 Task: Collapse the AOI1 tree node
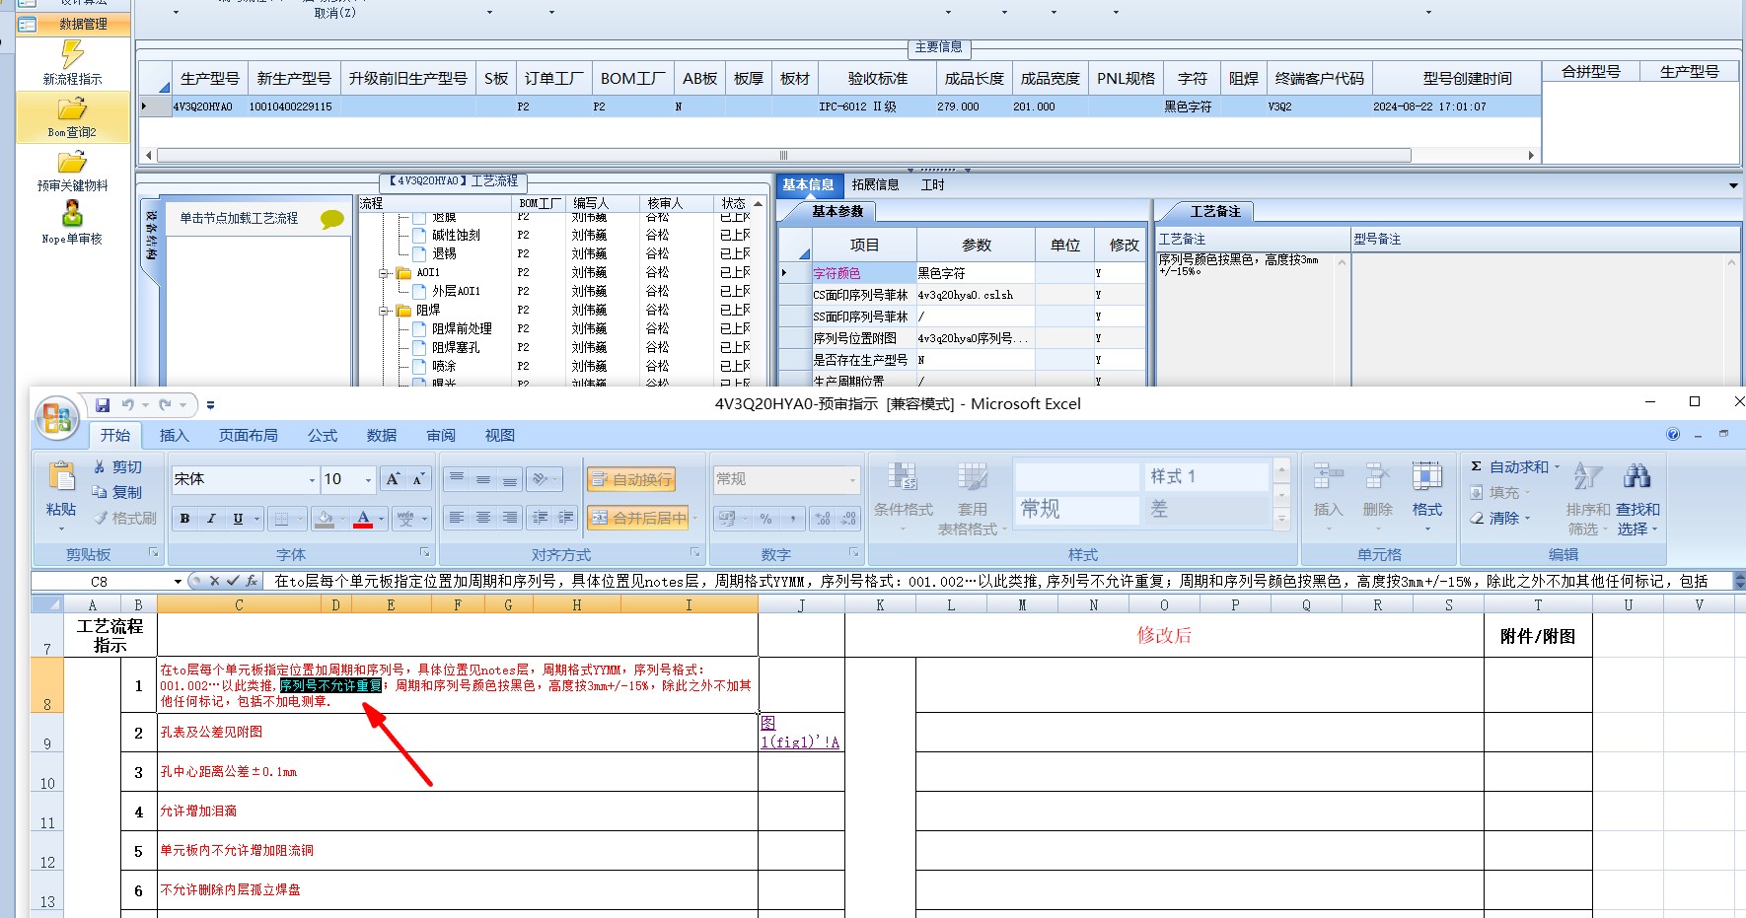384,273
